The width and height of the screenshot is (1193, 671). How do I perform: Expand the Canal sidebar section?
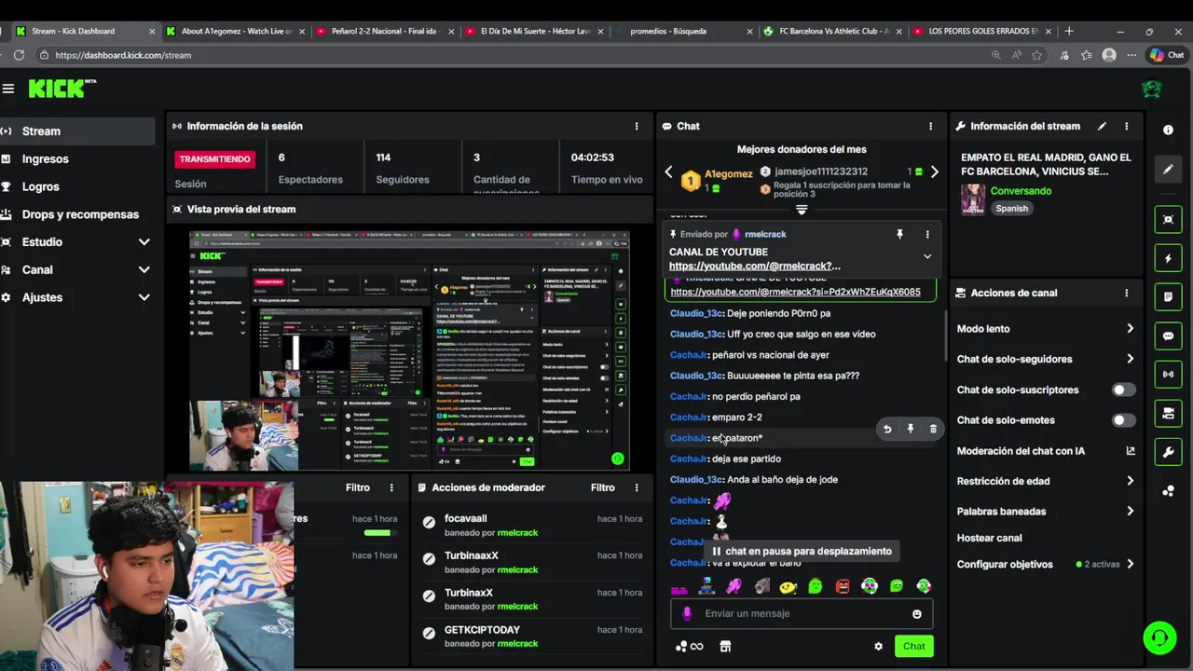point(144,269)
